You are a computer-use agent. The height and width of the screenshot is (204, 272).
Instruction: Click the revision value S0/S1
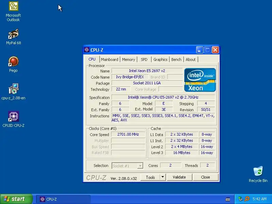click(x=206, y=109)
